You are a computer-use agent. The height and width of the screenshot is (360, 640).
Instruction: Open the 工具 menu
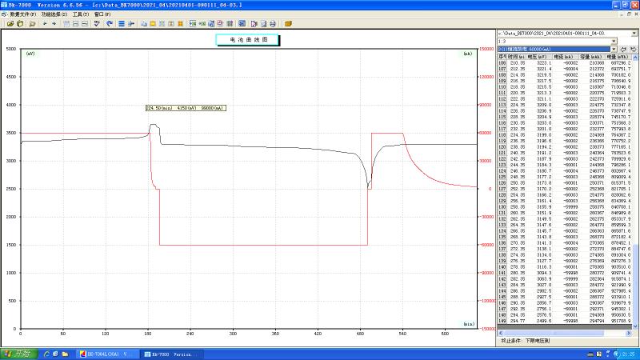[80, 14]
